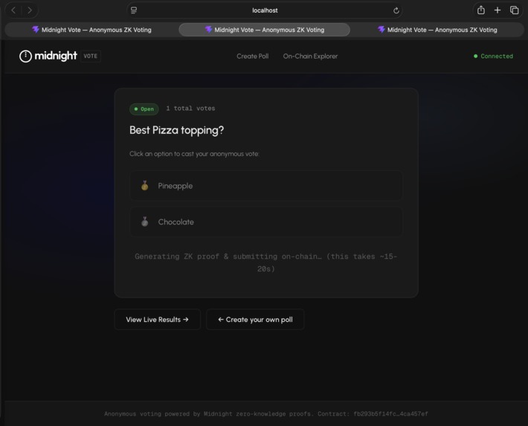Open the browser Share icon
528x426 pixels.
point(481,10)
